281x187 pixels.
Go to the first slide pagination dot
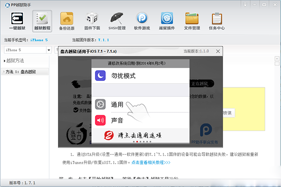point(133,142)
